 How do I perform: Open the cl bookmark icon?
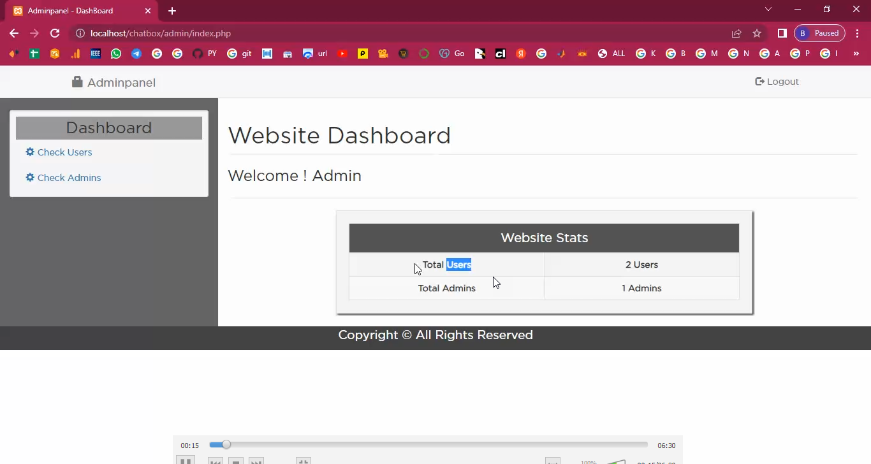click(x=501, y=54)
